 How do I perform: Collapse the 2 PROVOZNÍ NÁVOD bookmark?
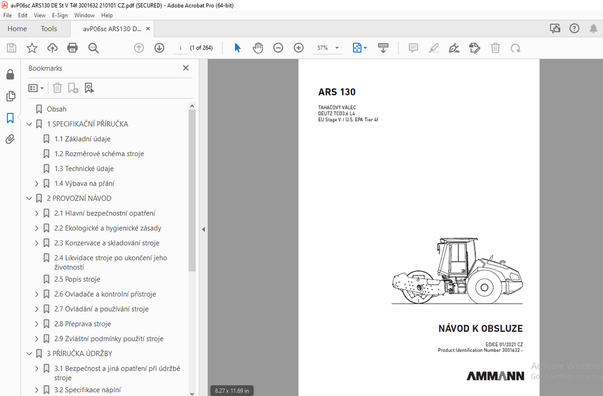[29, 198]
